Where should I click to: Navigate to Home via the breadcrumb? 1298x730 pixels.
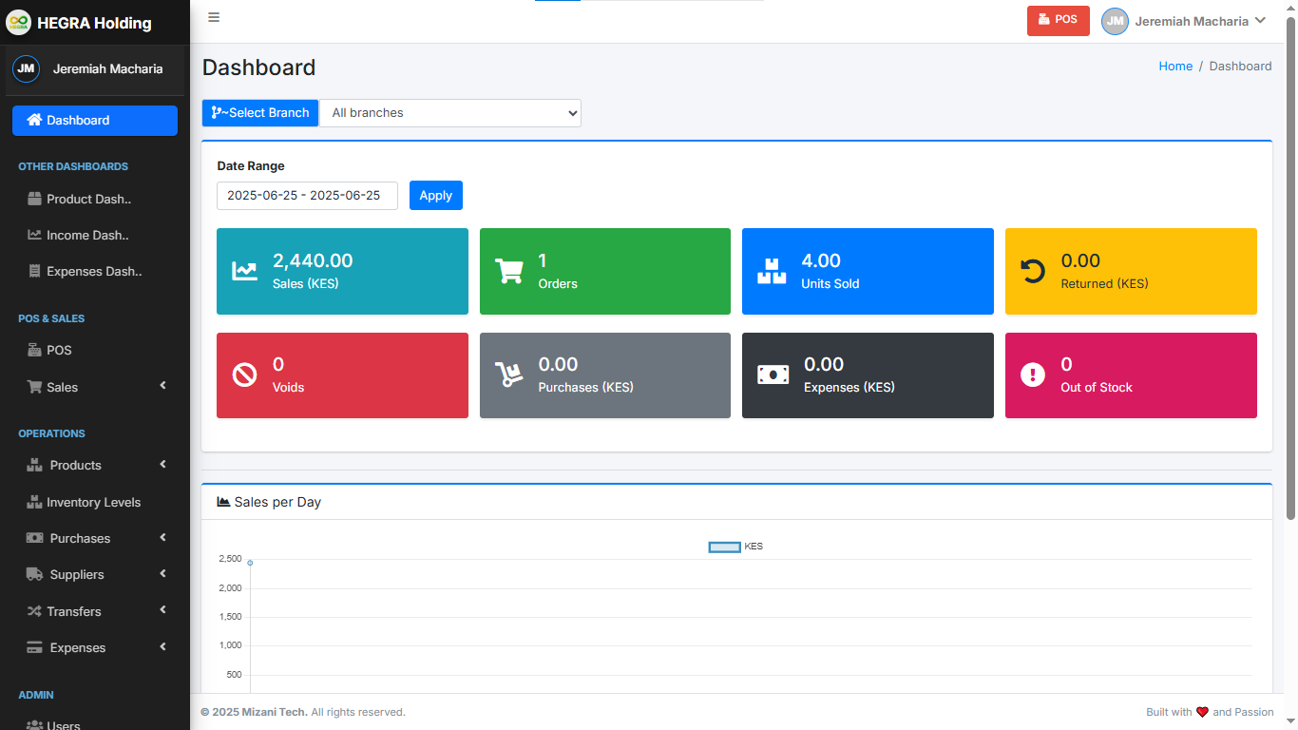1175,66
